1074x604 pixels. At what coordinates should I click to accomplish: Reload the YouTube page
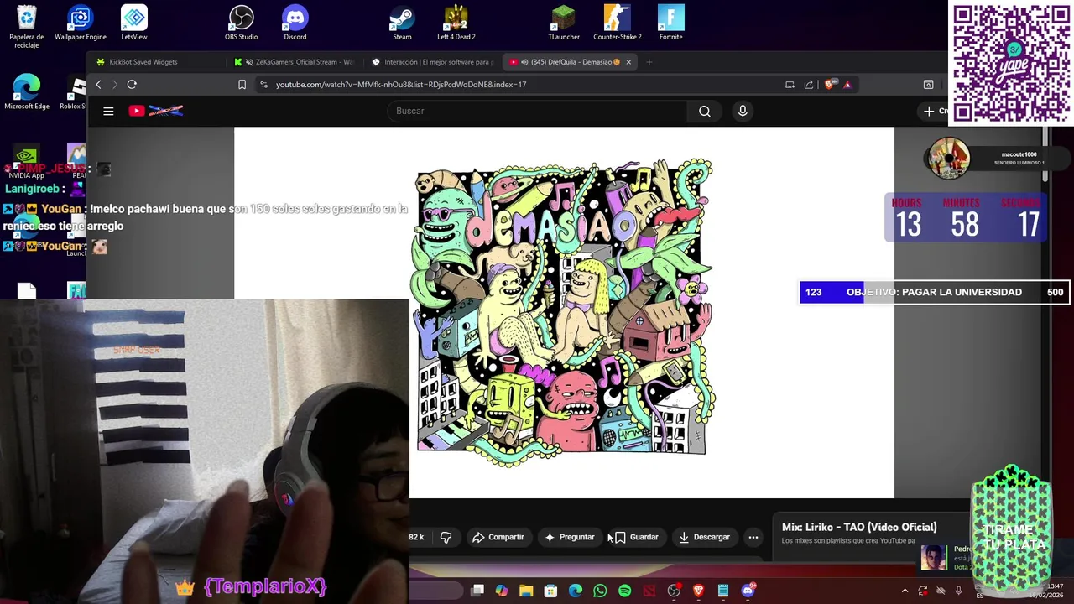(132, 85)
